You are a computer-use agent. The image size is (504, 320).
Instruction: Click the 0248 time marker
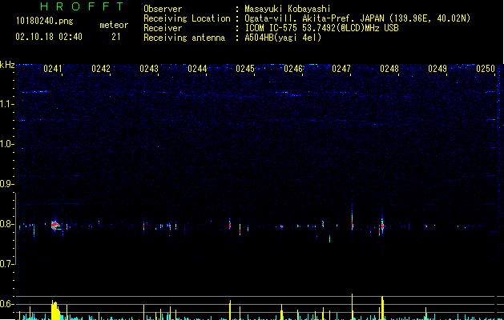(x=389, y=69)
